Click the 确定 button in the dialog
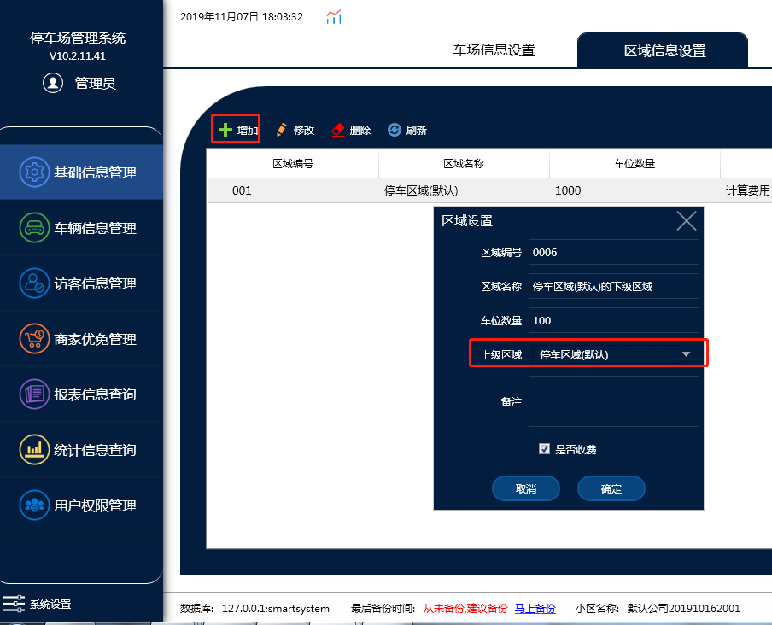 click(x=611, y=488)
